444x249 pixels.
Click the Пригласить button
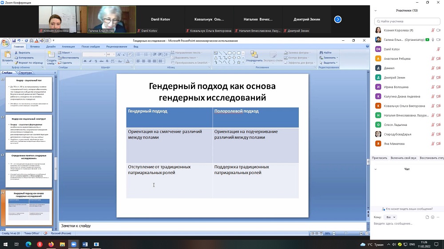380,158
